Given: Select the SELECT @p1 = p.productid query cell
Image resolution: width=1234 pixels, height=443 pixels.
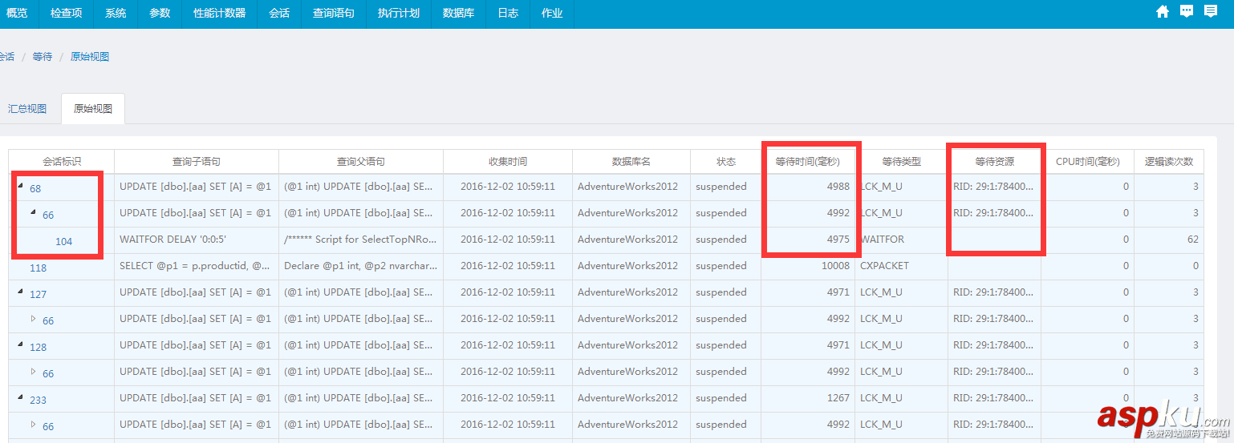Looking at the screenshot, I should tap(197, 266).
